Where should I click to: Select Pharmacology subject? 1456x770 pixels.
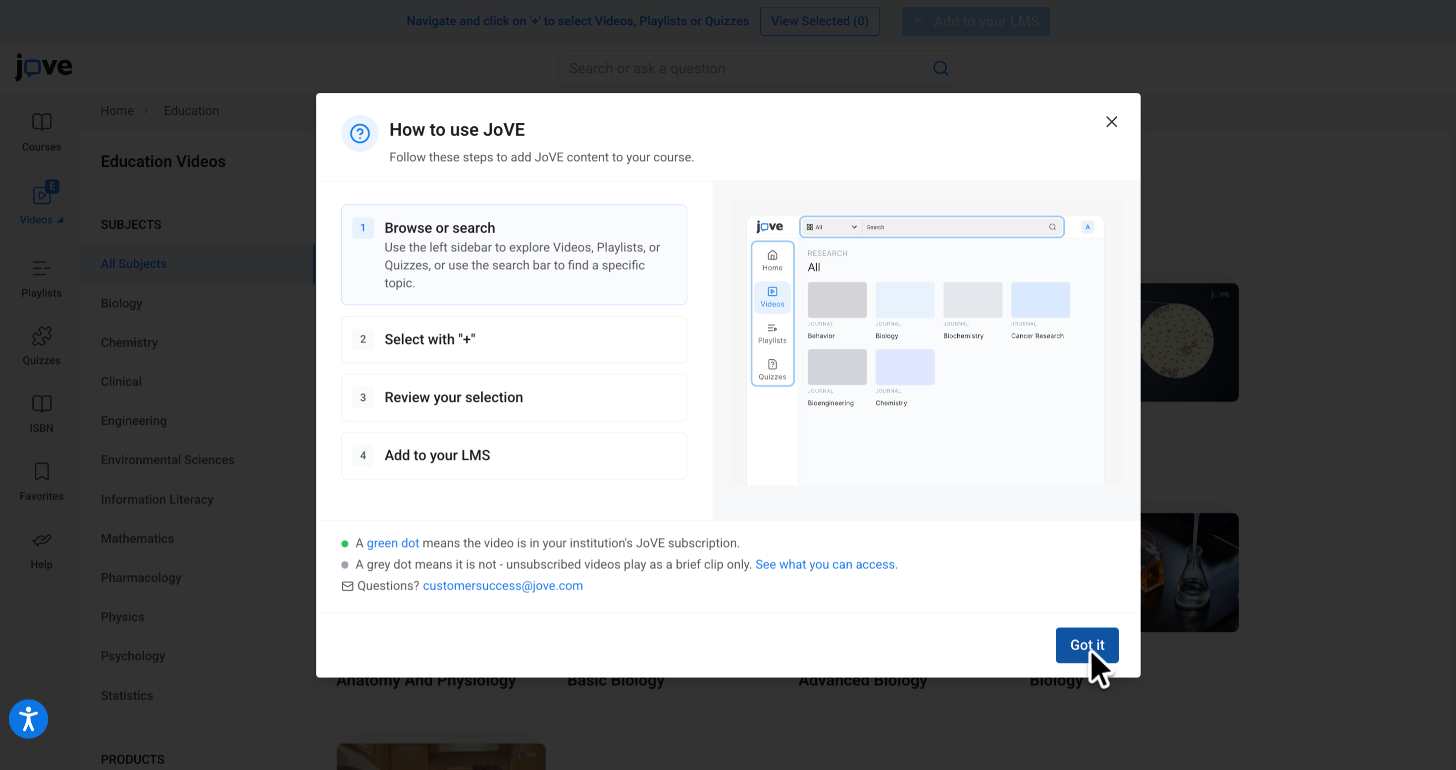[141, 577]
